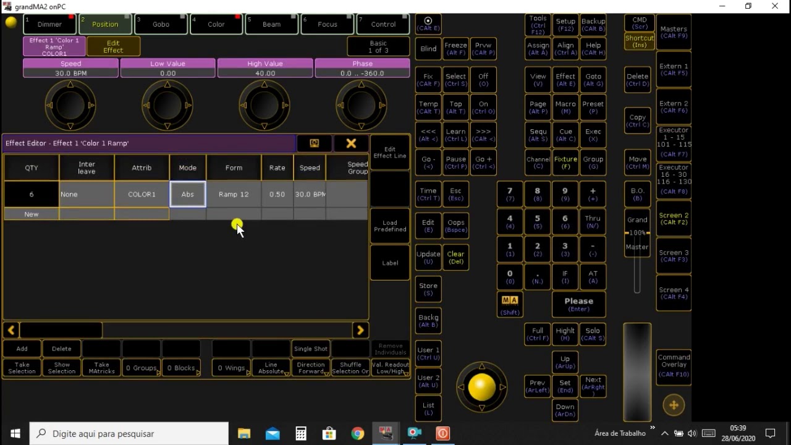Click the Ramp 12 form cell
This screenshot has width=791, height=445.
tap(234, 194)
